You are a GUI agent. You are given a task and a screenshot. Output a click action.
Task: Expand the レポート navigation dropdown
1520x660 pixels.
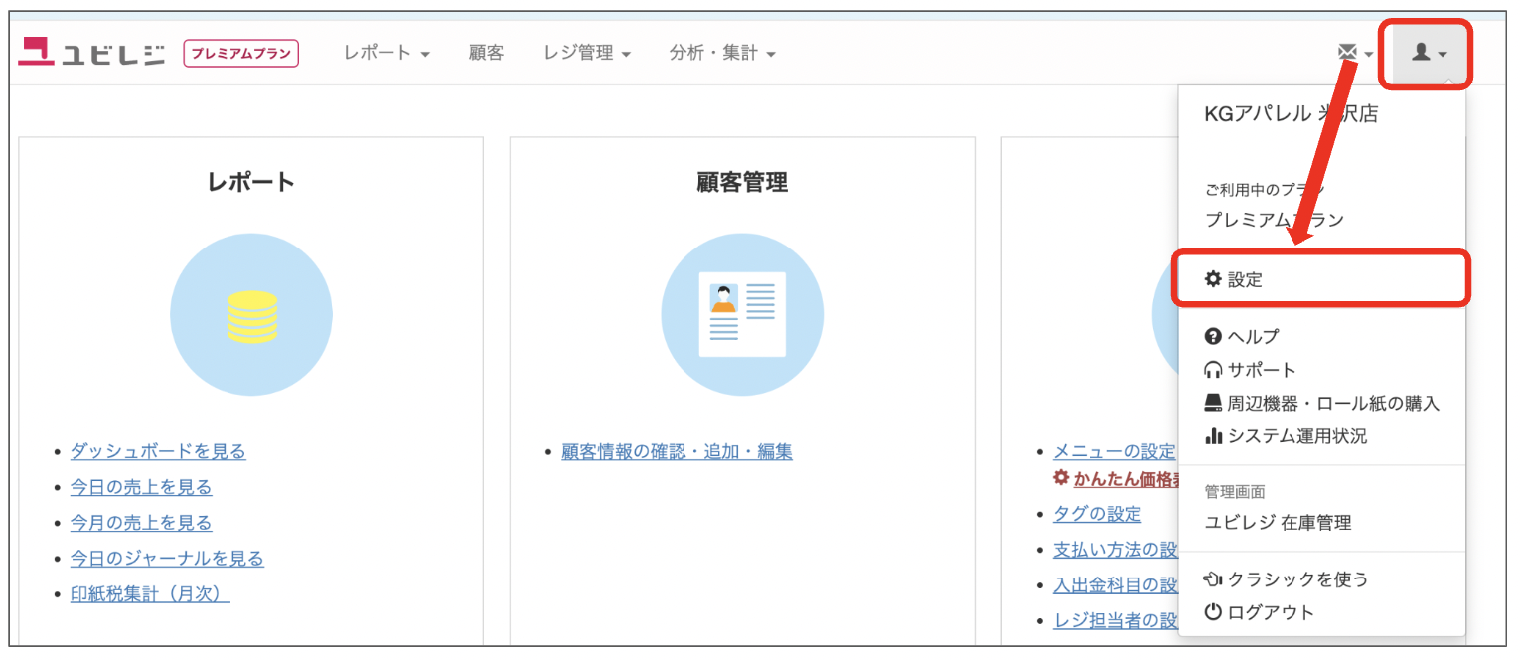tap(386, 53)
